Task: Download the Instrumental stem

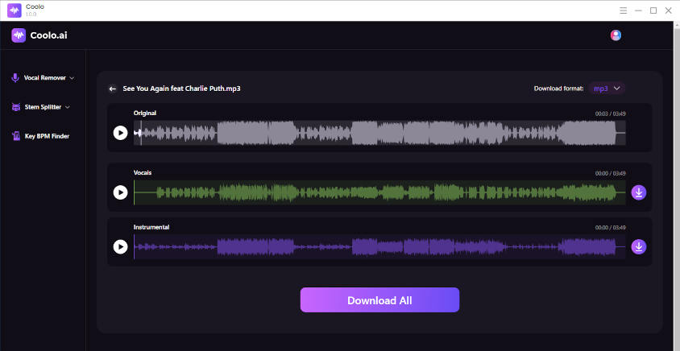Action: point(638,246)
